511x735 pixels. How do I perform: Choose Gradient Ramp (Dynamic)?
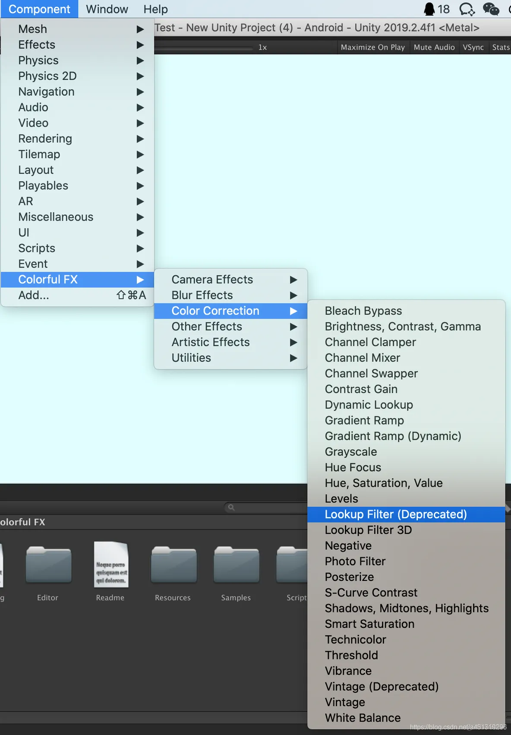[406, 436]
